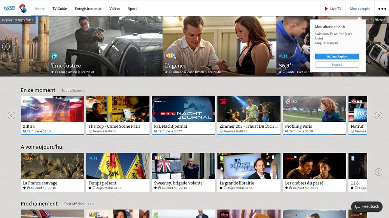Open the Les ombres du passé thumbnail
This screenshot has width=389, height=218.
[314, 166]
